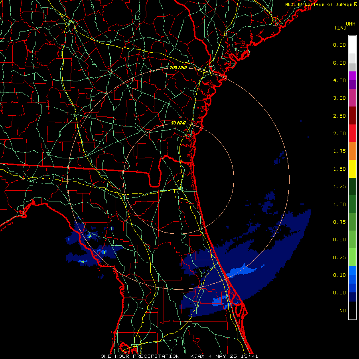Pick the bright red legend swatch beside 2.00
This screenshot has height=359, width=359.
tap(352, 133)
